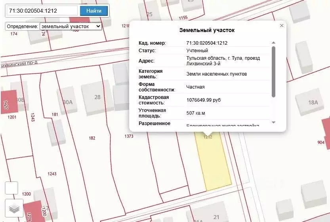The height and width of the screenshot is (222, 330).
Task: Click the Частная ownership value
Action: pyautogui.click(x=195, y=87)
